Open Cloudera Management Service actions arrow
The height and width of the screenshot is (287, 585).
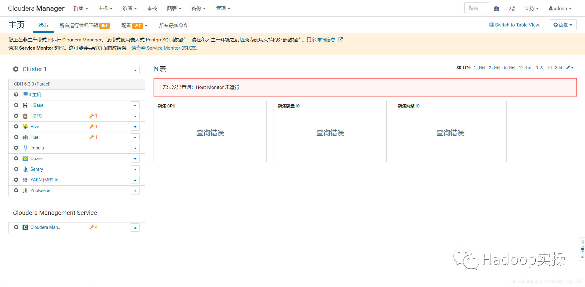tap(135, 227)
